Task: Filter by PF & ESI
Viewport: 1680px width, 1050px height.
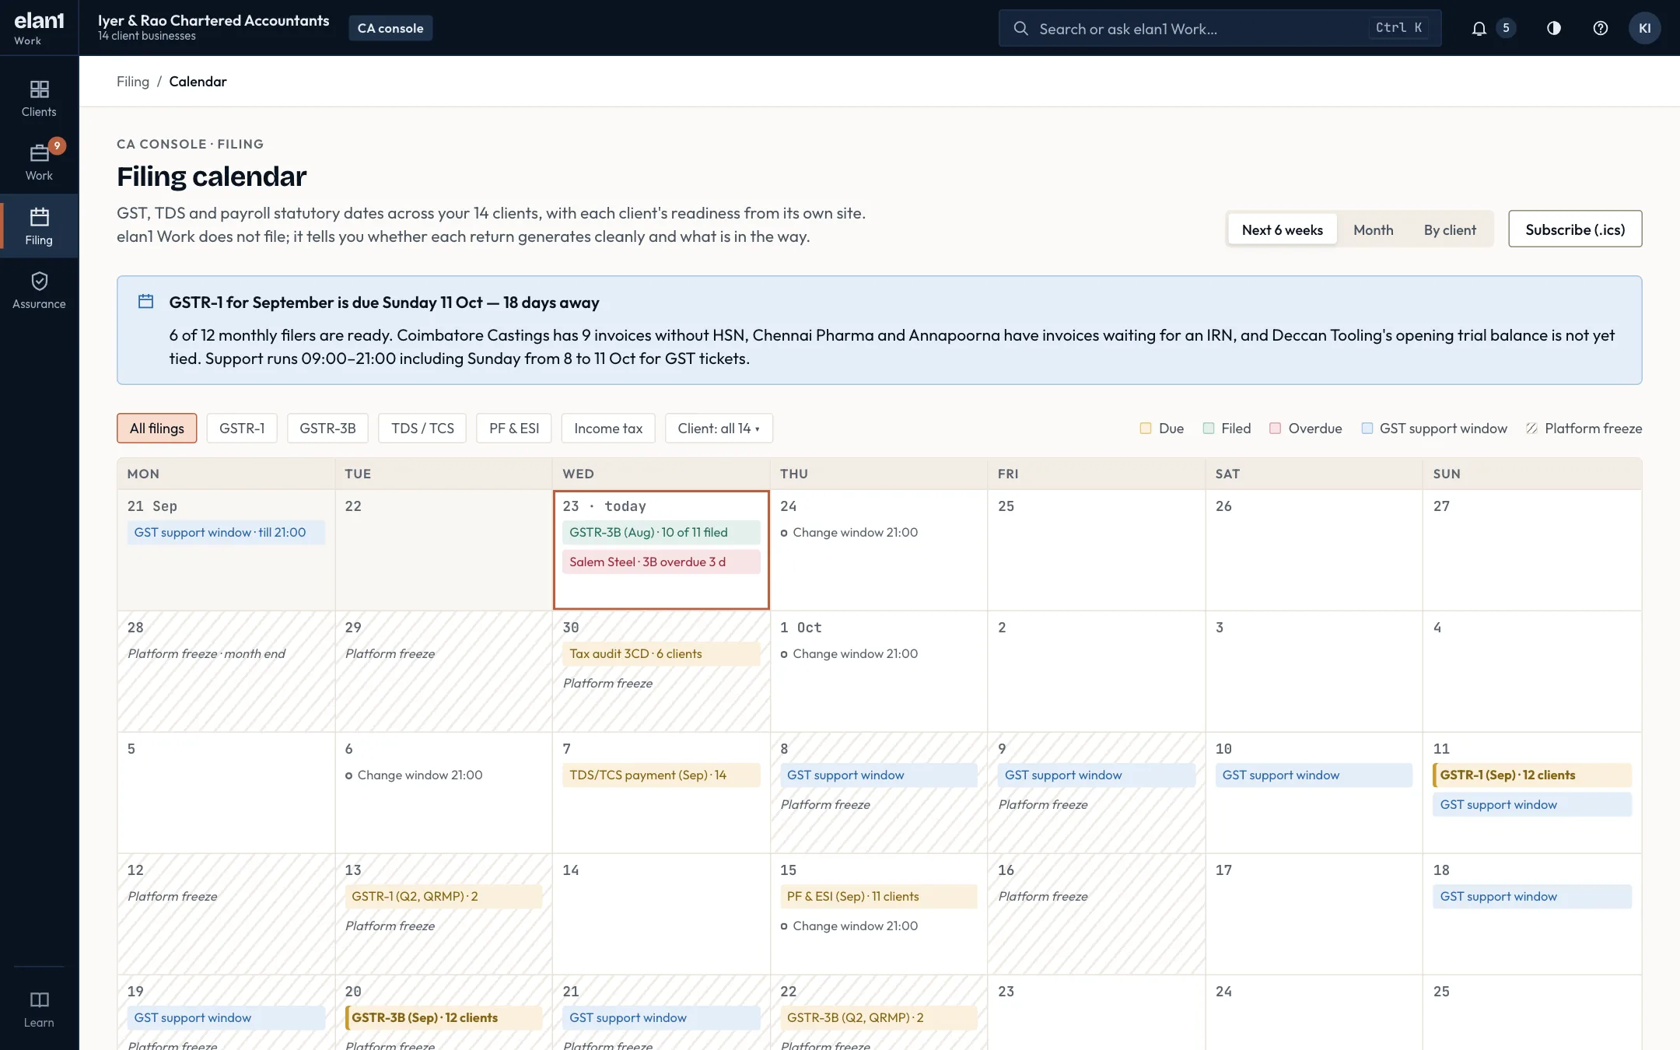Action: coord(513,429)
